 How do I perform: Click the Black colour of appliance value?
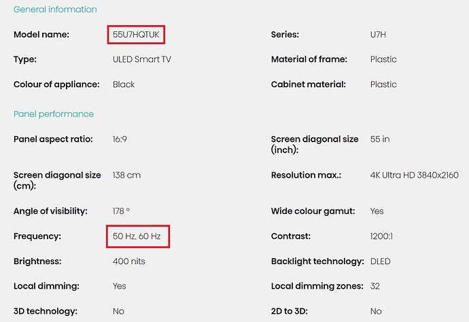(124, 84)
